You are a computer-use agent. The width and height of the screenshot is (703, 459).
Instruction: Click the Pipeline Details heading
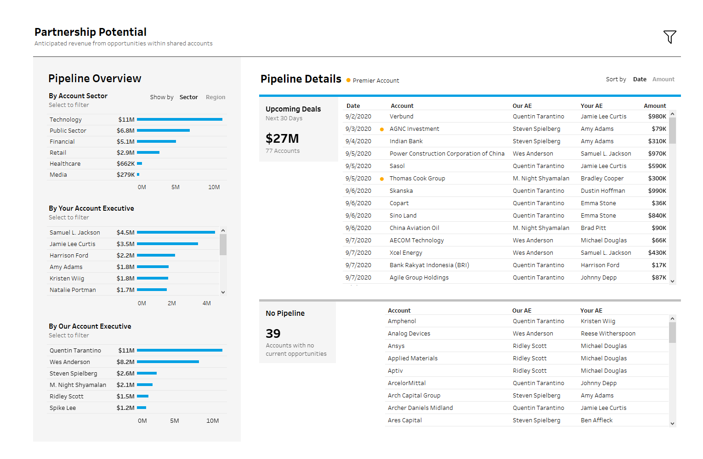click(300, 78)
